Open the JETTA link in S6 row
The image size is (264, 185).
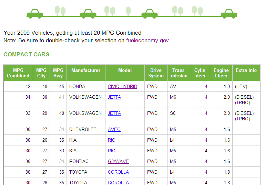[x=114, y=113]
